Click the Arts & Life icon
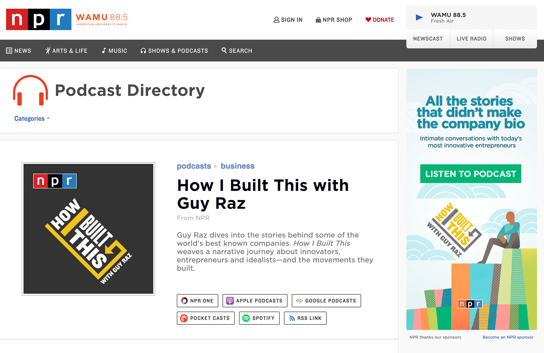 click(48, 50)
